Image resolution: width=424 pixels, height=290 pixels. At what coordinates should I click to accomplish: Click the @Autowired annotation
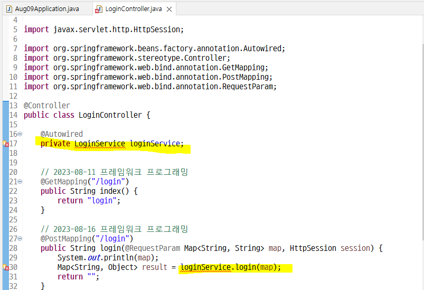pos(62,134)
